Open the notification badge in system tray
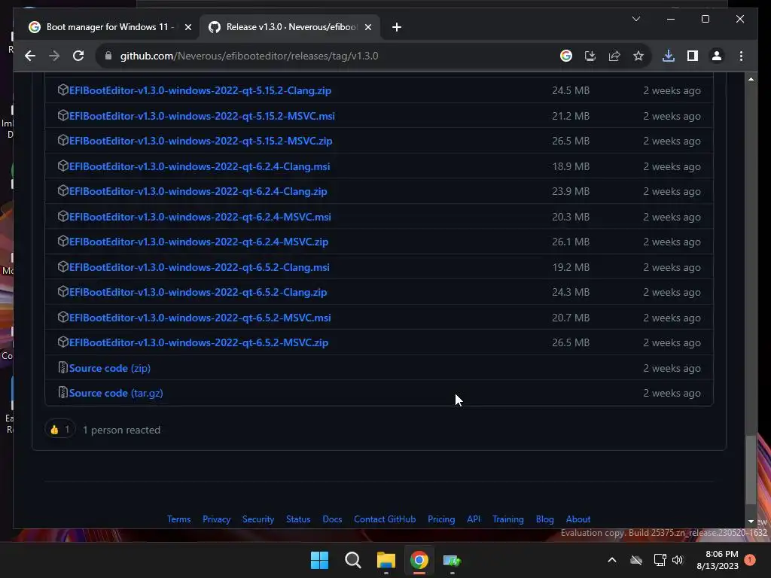 coord(750,560)
